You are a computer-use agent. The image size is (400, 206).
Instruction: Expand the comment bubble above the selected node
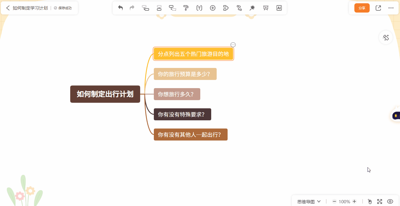[x=233, y=45]
